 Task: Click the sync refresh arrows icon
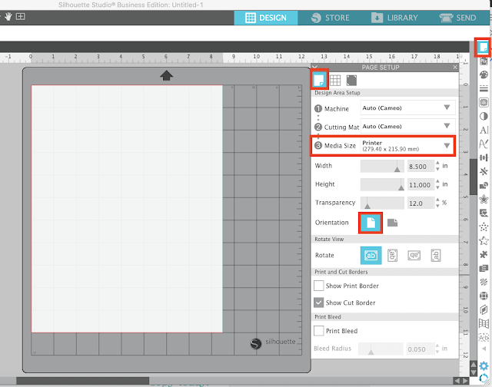pyautogui.click(x=484, y=378)
